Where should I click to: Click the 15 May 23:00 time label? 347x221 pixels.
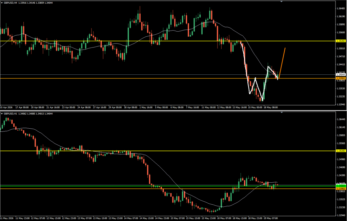click(208, 218)
